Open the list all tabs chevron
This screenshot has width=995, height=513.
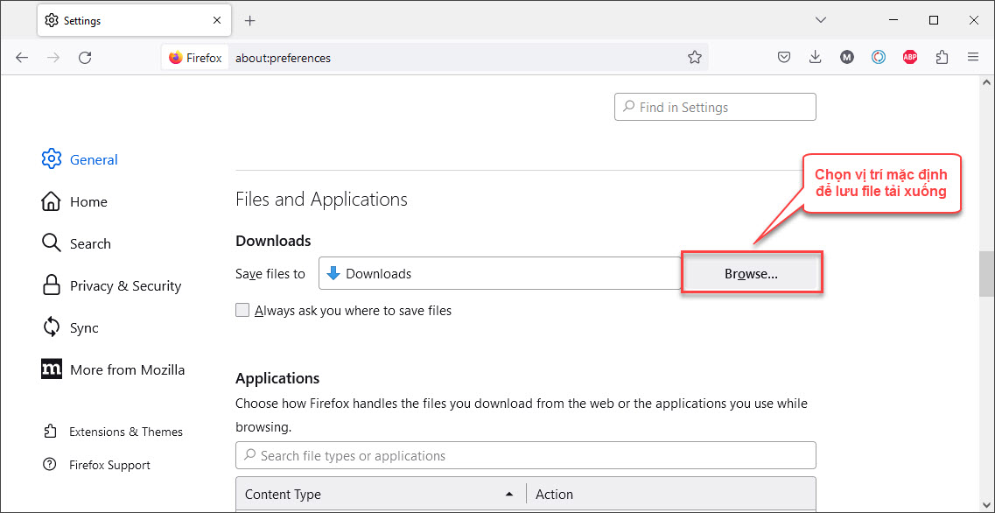[820, 19]
